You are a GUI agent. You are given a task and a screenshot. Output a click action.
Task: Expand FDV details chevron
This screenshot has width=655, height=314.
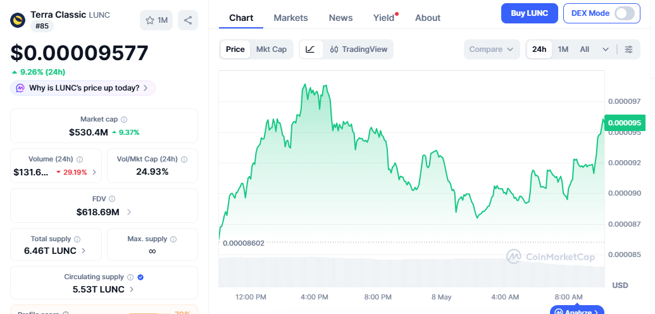click(x=128, y=212)
